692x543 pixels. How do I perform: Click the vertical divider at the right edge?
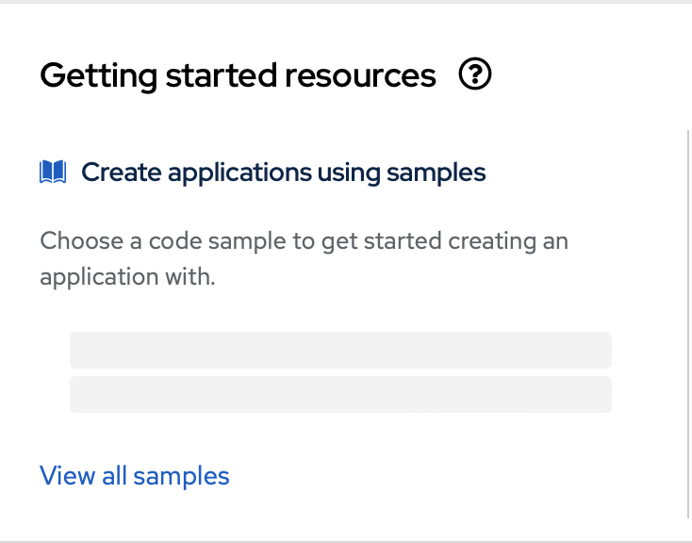[689, 321]
